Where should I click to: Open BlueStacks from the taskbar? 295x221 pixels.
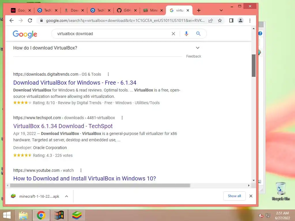(77, 215)
